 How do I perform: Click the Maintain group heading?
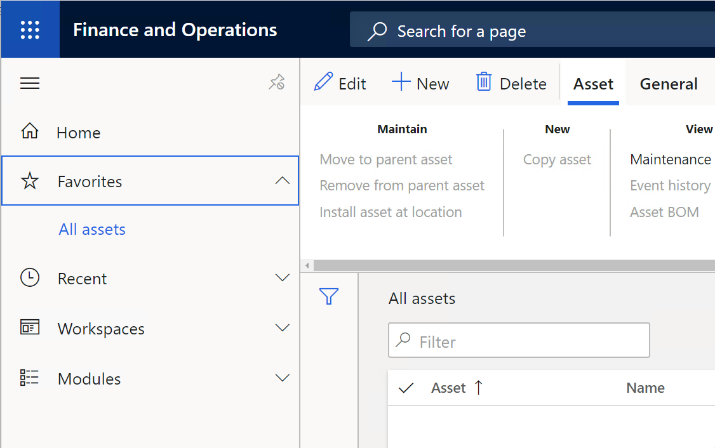[402, 129]
